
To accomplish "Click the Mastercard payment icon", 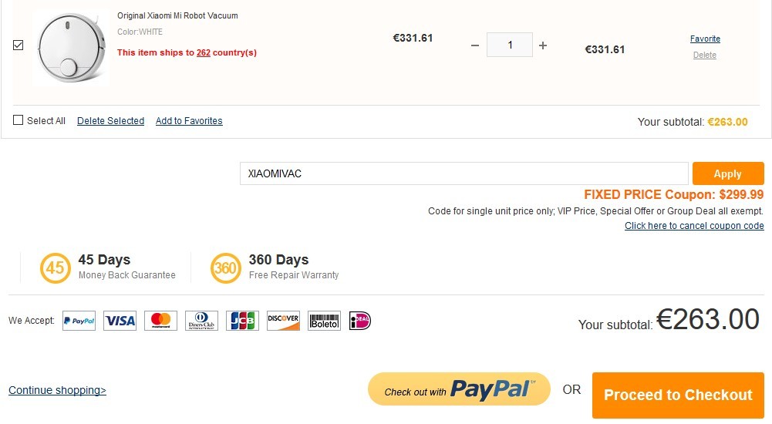I will (x=160, y=321).
